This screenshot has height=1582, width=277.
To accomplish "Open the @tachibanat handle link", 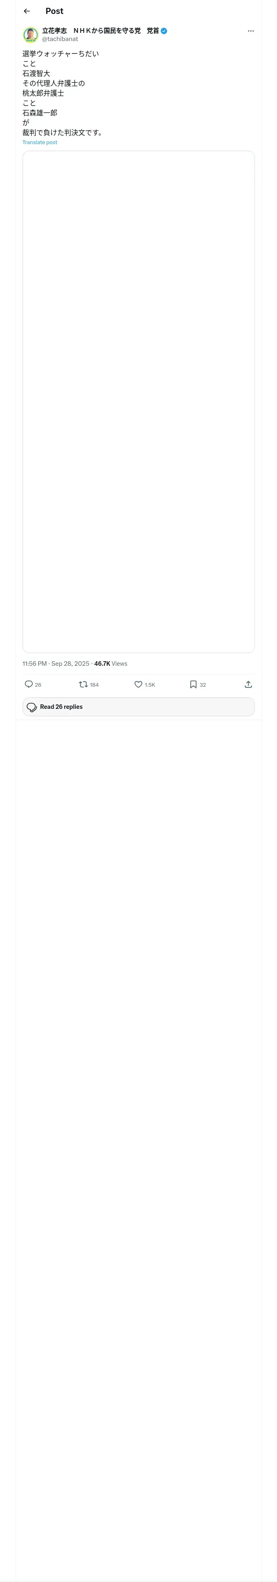I will click(60, 39).
